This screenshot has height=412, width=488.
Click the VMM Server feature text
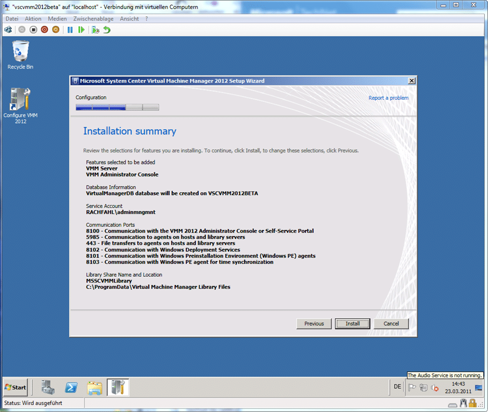click(102, 168)
